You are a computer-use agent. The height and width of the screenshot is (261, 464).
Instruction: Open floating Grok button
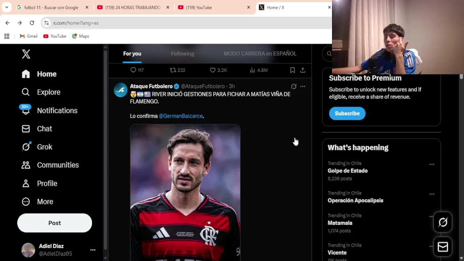[x=443, y=222]
